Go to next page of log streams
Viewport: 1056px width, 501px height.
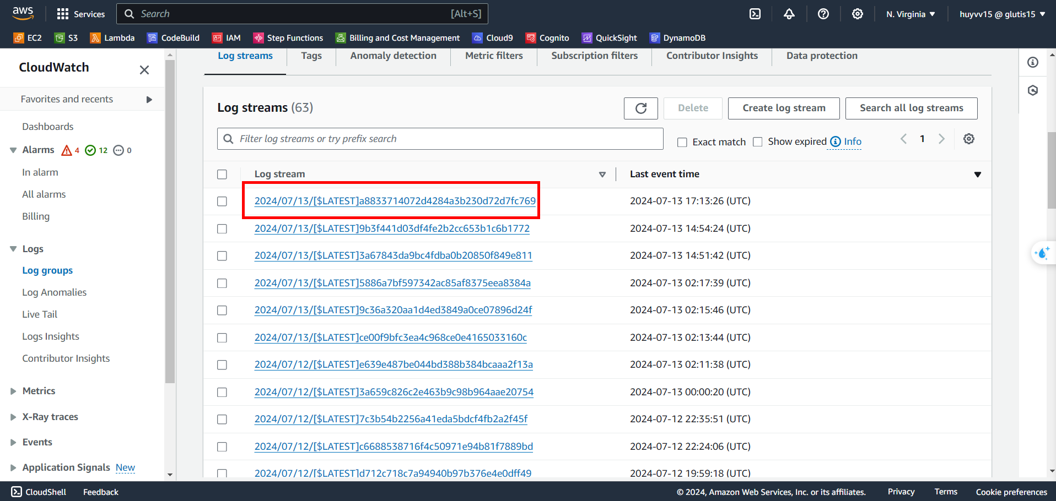pyautogui.click(x=941, y=139)
